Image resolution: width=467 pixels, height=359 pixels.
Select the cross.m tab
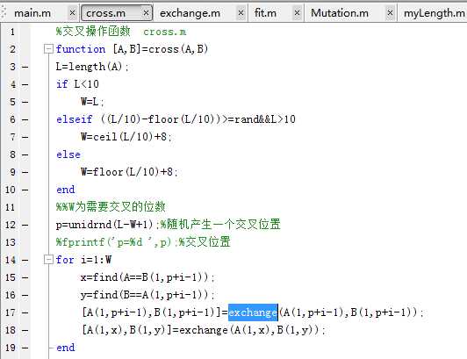pos(105,13)
